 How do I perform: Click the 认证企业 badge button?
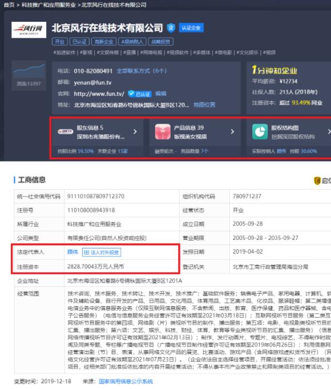click(191, 28)
